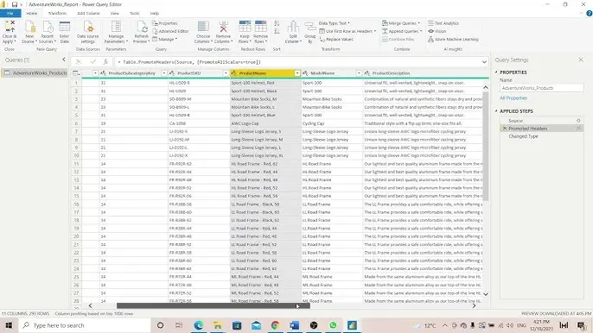
Task: Click the vertical scrollbar down arrow
Action: [x=486, y=293]
